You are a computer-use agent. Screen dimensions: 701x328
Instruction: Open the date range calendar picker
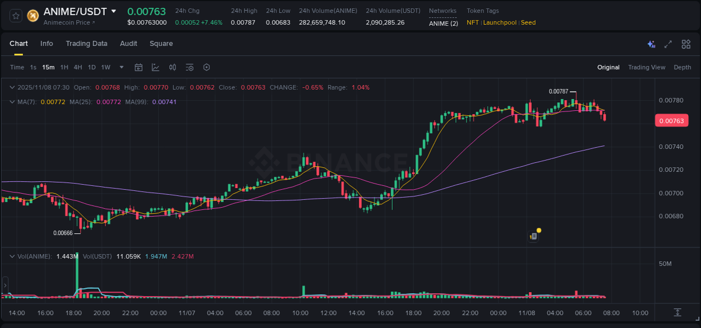point(139,67)
